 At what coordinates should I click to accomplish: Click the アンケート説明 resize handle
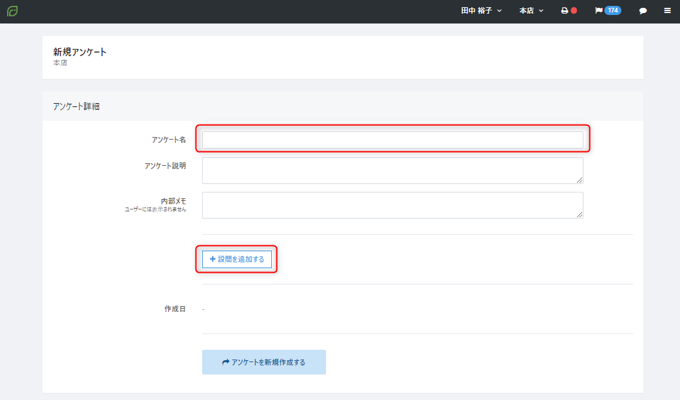[580, 180]
